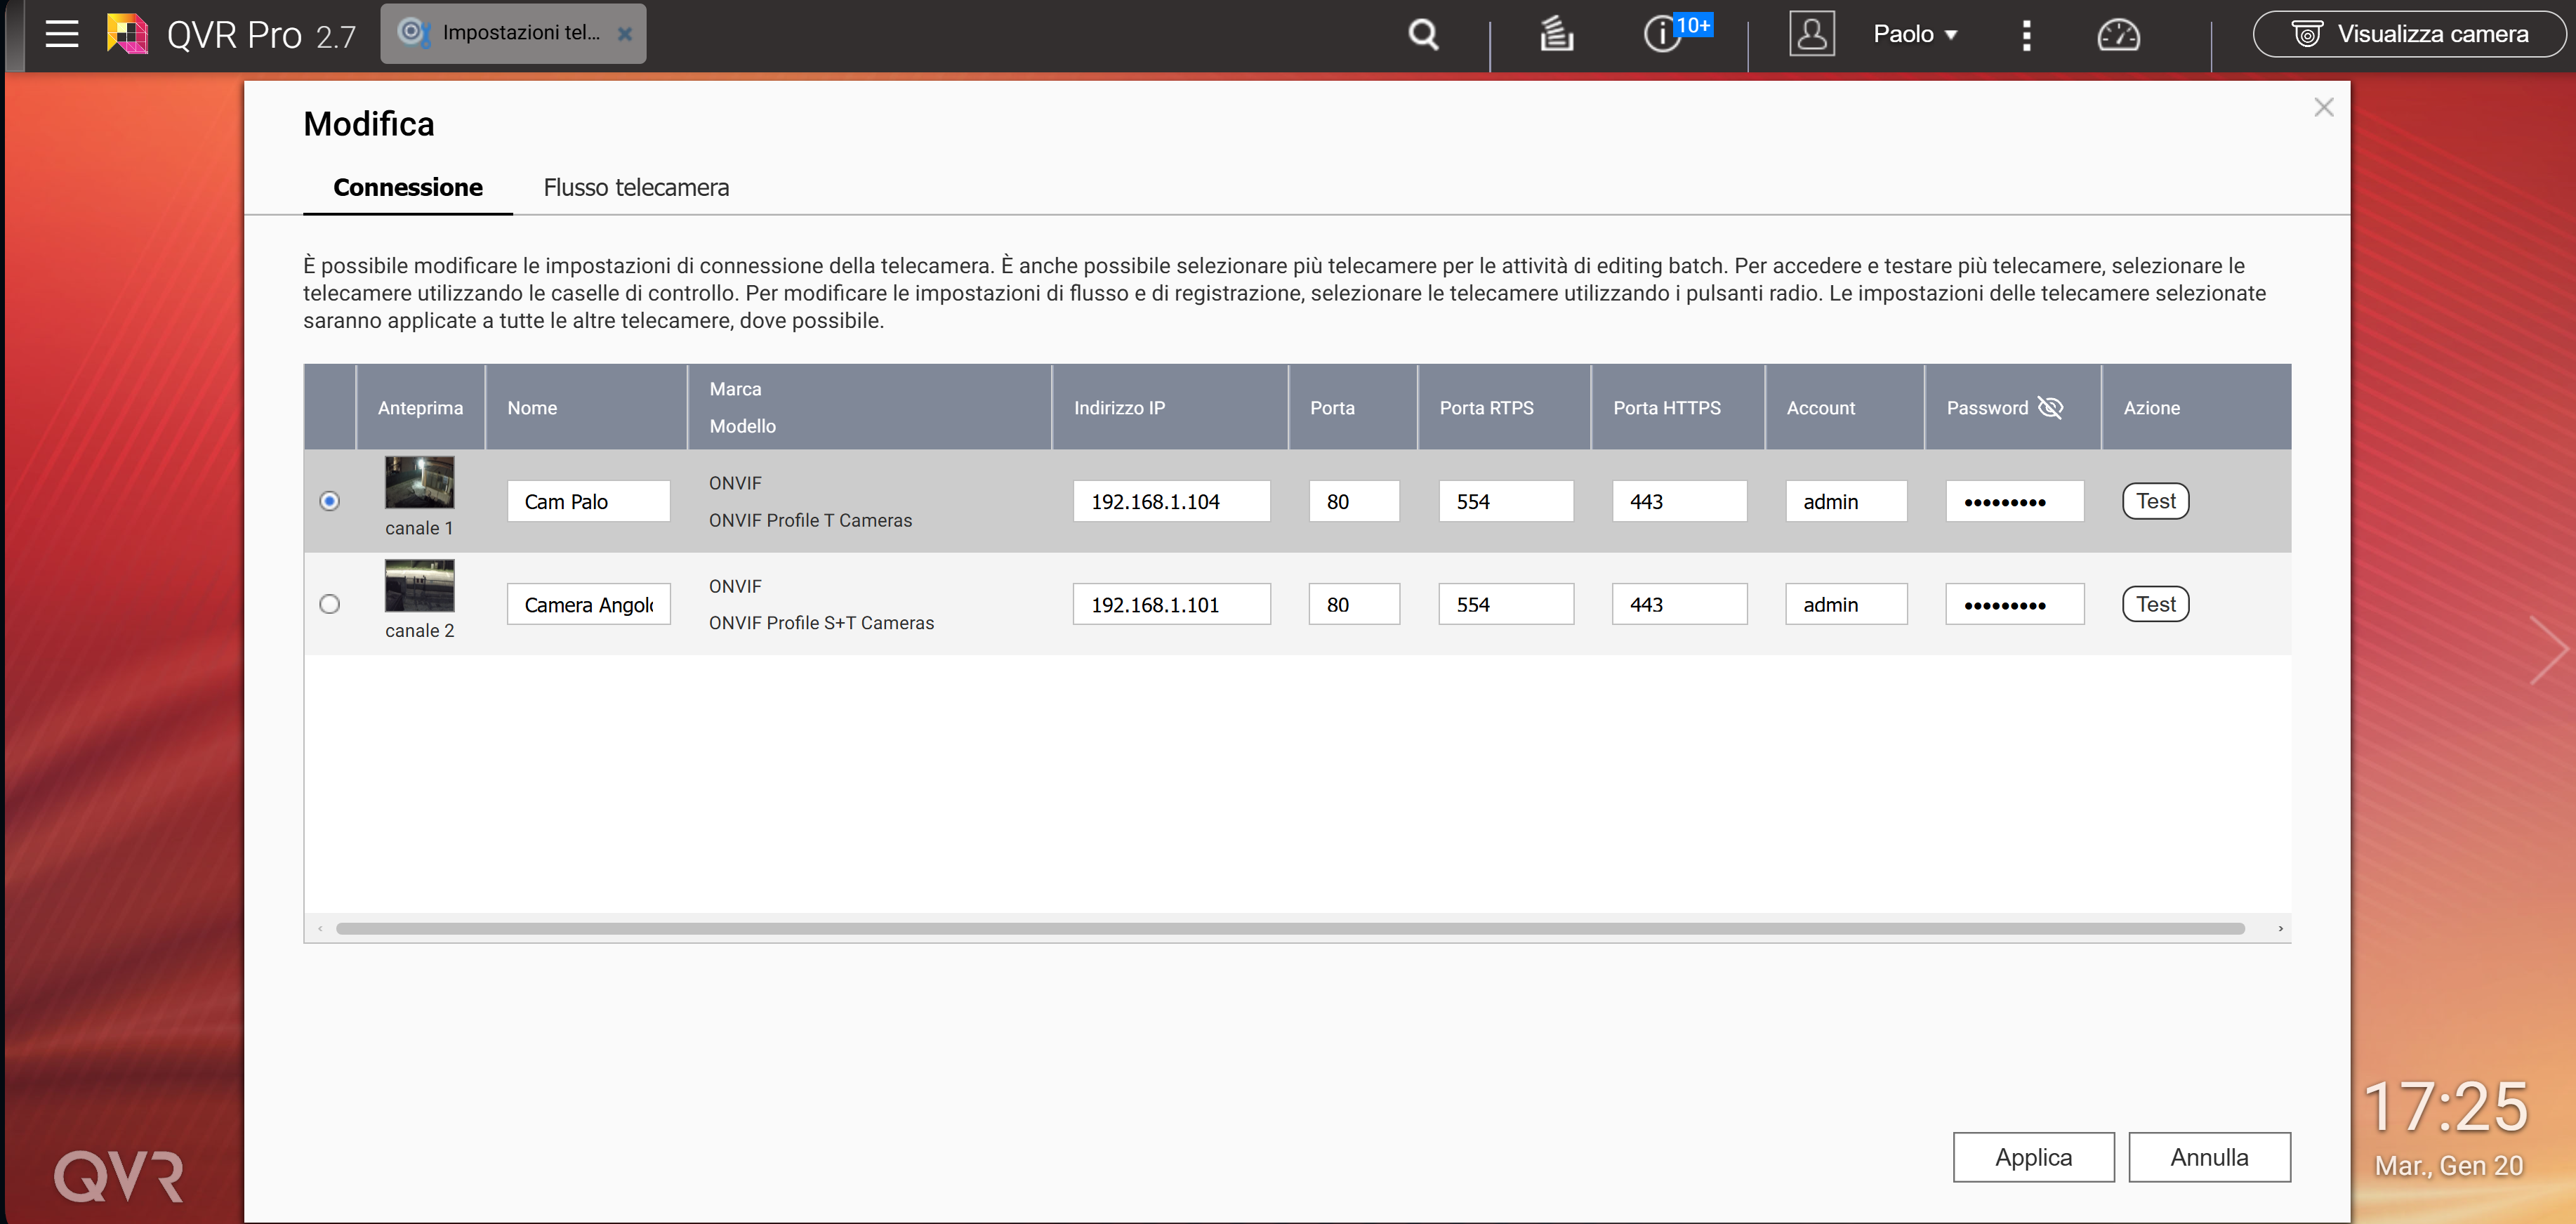Viewport: 2576px width, 1224px height.
Task: Select the Camera Angolo radio button
Action: point(329,604)
